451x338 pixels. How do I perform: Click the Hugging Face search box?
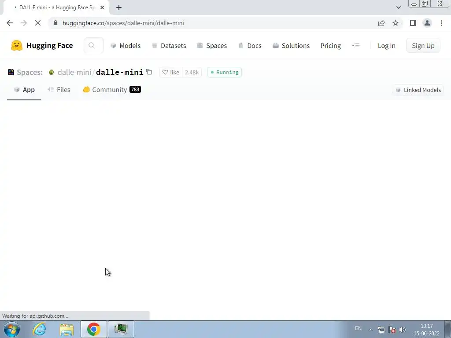coord(93,45)
